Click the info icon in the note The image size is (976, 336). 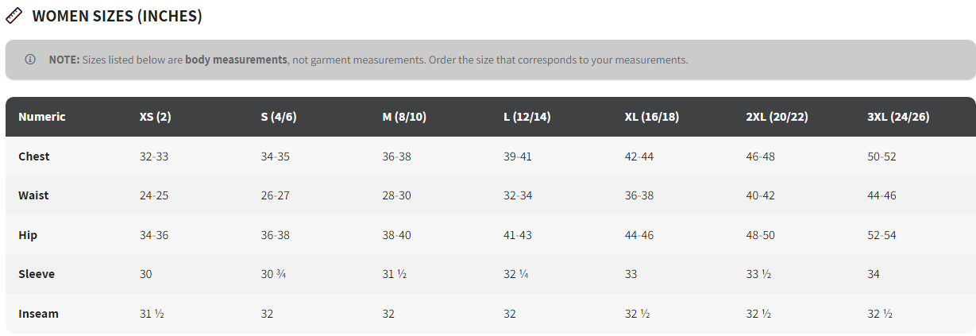30,60
